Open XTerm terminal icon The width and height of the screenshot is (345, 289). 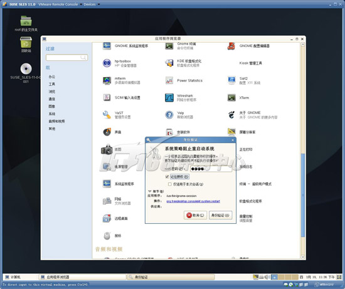231,98
